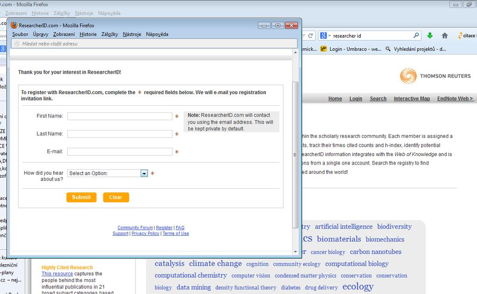Select the 'biomechanics' keyword tag

coord(385,239)
